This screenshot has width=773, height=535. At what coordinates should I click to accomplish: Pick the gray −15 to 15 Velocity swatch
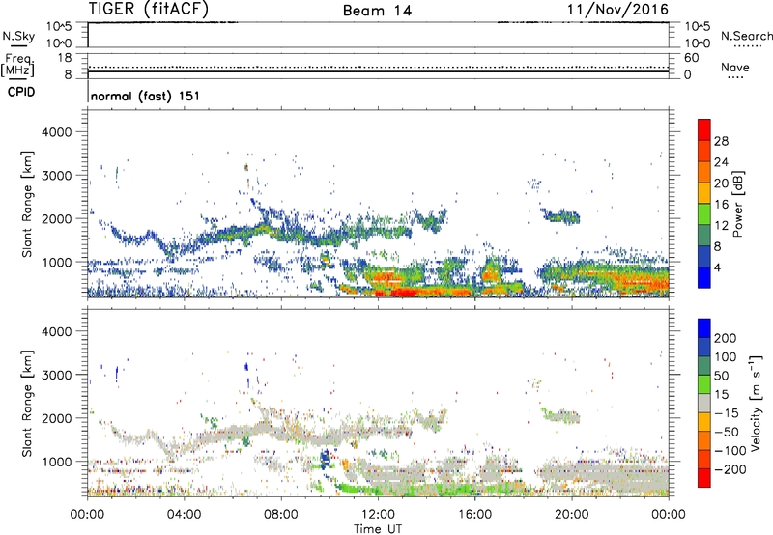click(704, 403)
